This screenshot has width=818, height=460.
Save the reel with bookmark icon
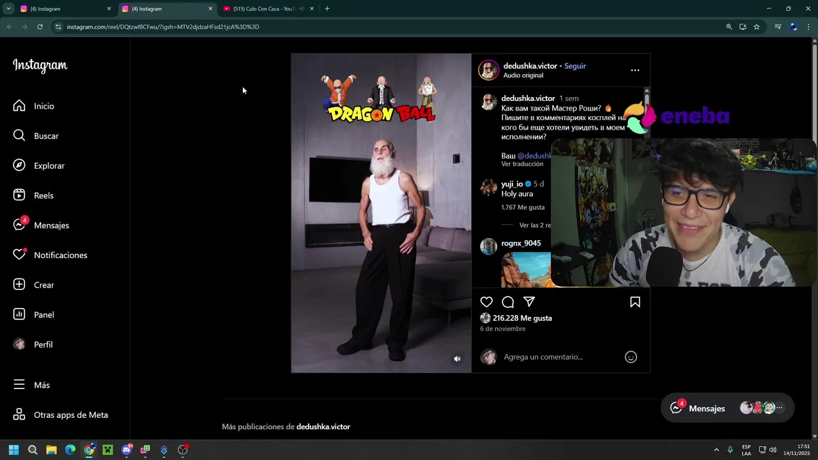click(x=635, y=302)
